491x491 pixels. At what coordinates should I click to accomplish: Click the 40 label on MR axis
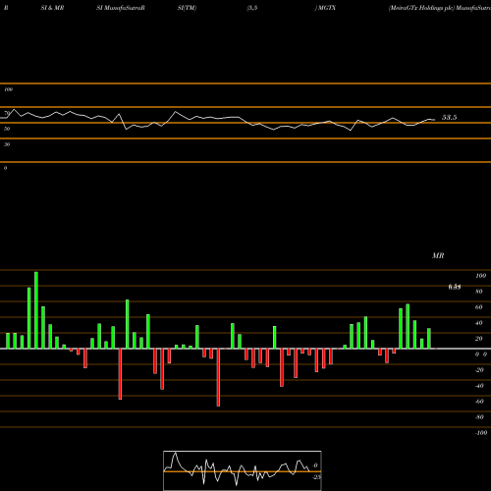479,323
